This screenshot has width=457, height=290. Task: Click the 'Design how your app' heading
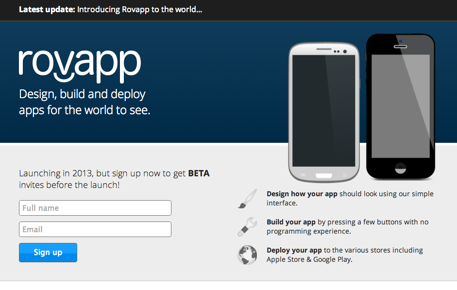point(302,194)
